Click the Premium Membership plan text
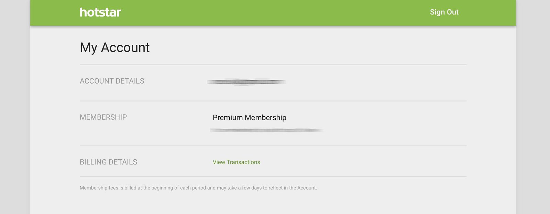The width and height of the screenshot is (550, 214). (x=249, y=118)
